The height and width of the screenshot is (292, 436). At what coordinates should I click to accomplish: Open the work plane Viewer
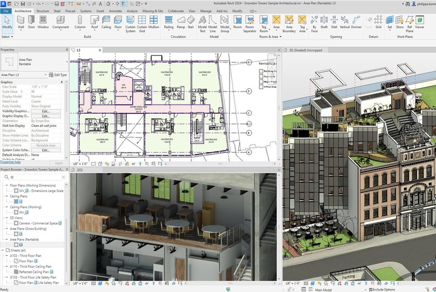coord(420,22)
